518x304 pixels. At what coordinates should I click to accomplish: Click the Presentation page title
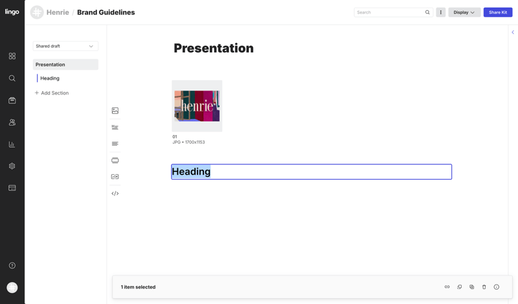(214, 49)
